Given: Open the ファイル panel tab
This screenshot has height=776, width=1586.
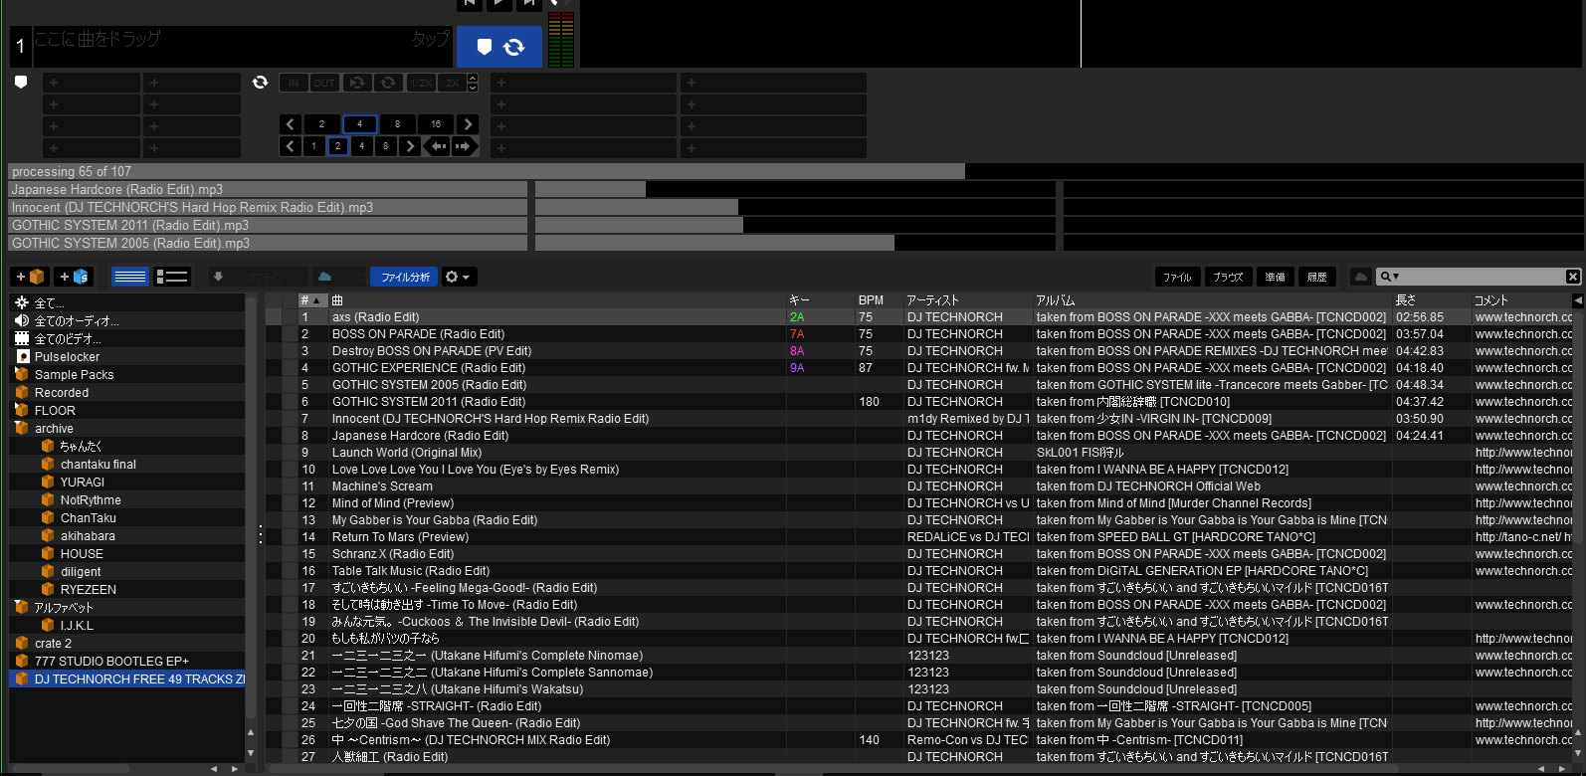Looking at the screenshot, I should tap(1177, 277).
